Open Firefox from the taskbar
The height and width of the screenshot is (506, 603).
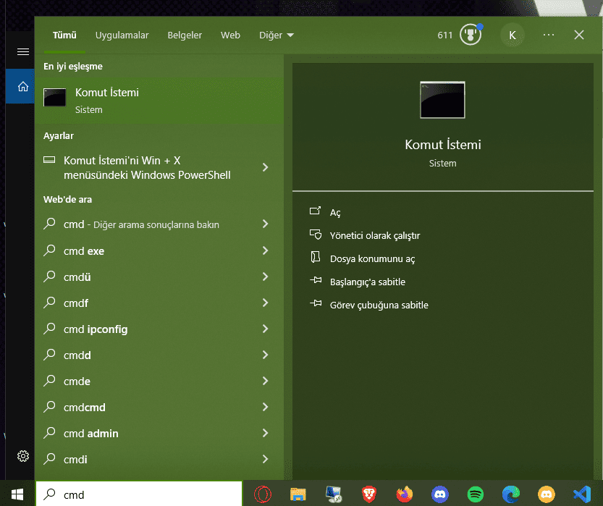[405, 494]
